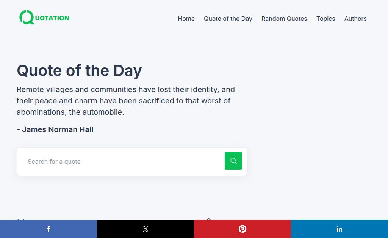Open the Random Quotes page
Image resolution: width=388 pixels, height=238 pixels.
click(284, 19)
